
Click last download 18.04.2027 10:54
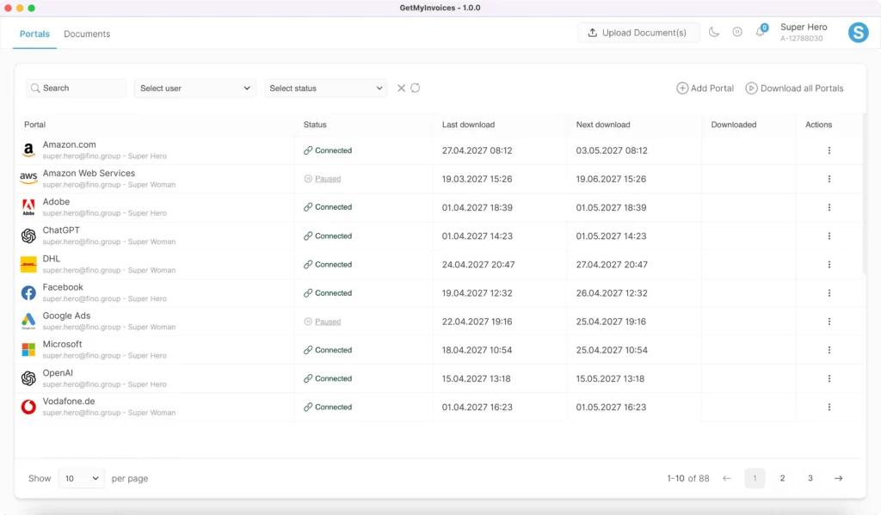point(477,350)
